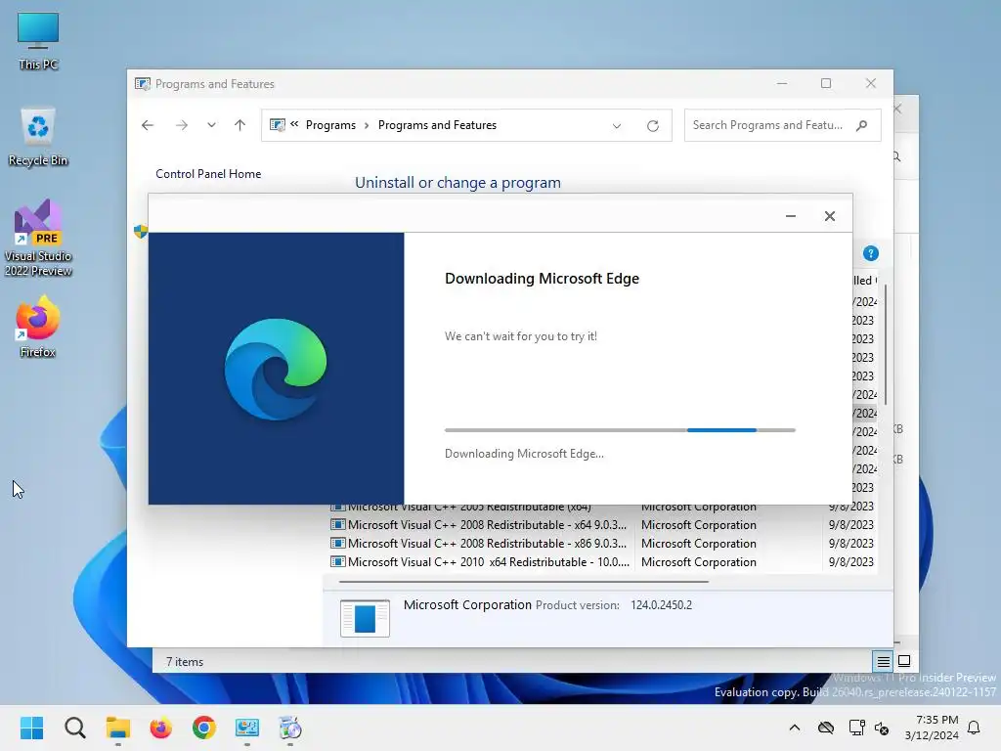
Task: Minimize the Edge installer dialog
Action: [790, 216]
